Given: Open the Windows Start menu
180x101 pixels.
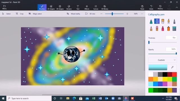Looking at the screenshot, I should (x=3, y=98).
